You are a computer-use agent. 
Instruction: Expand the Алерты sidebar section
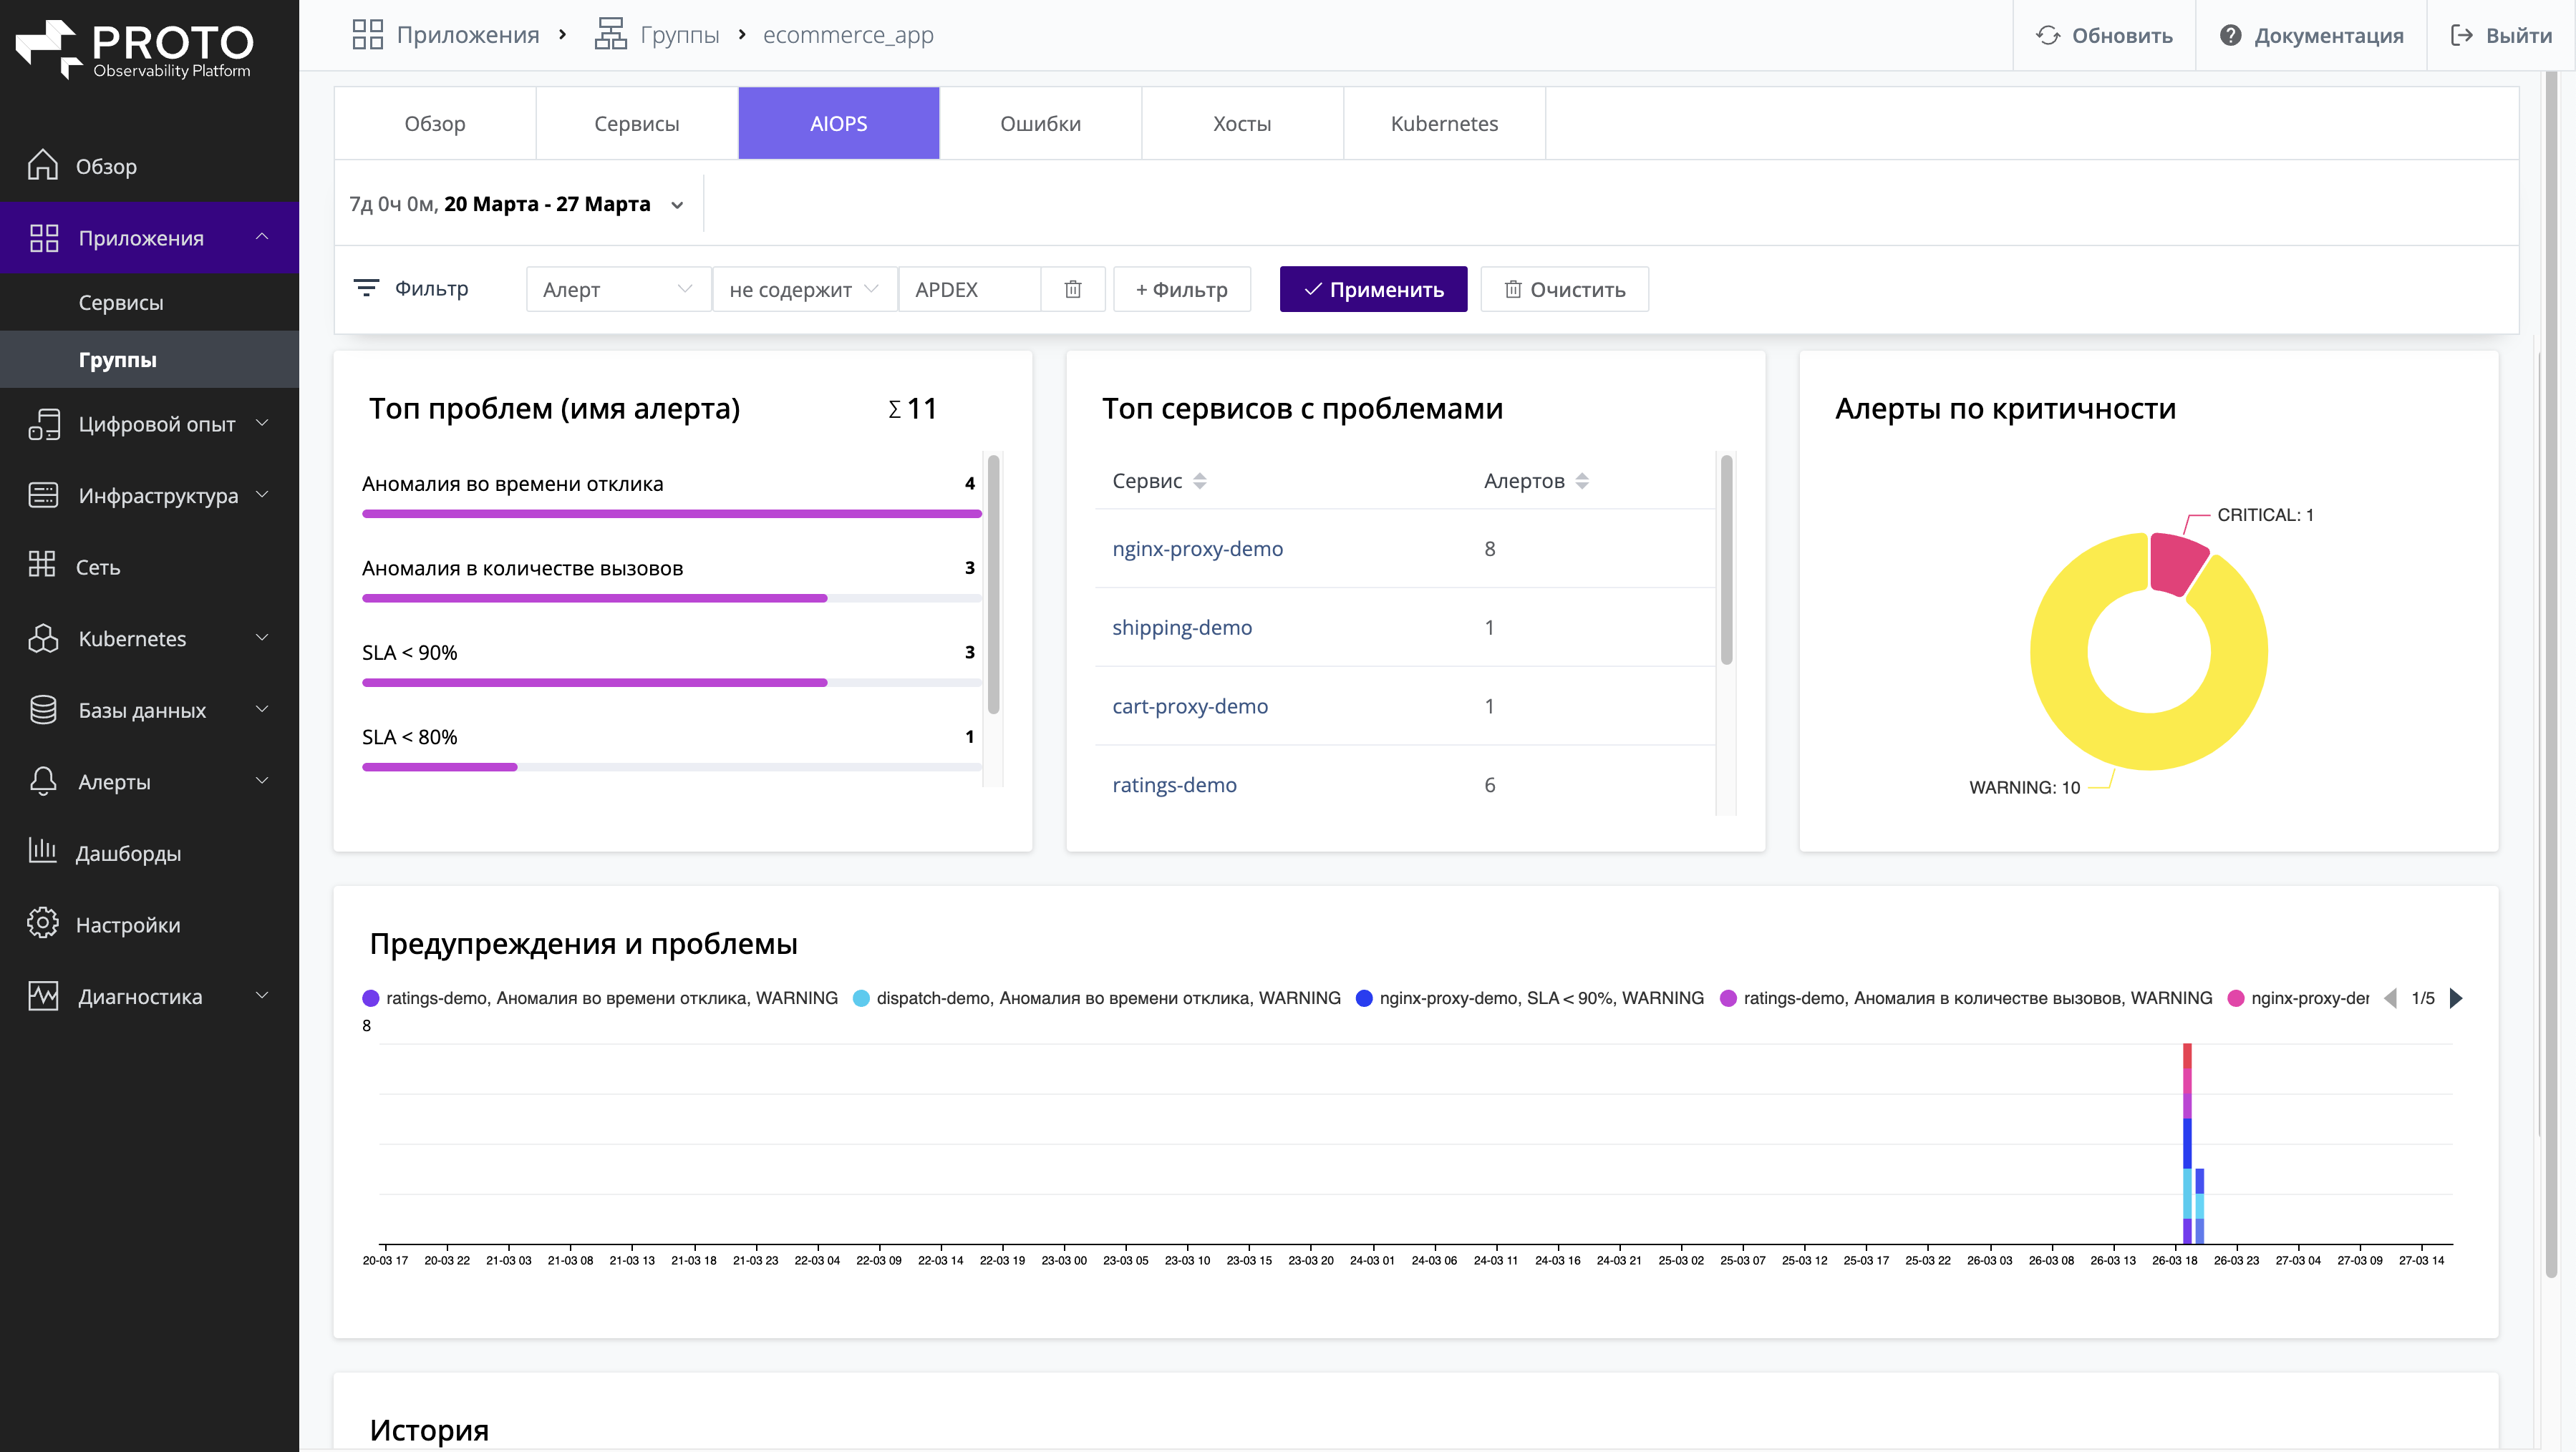tap(262, 781)
